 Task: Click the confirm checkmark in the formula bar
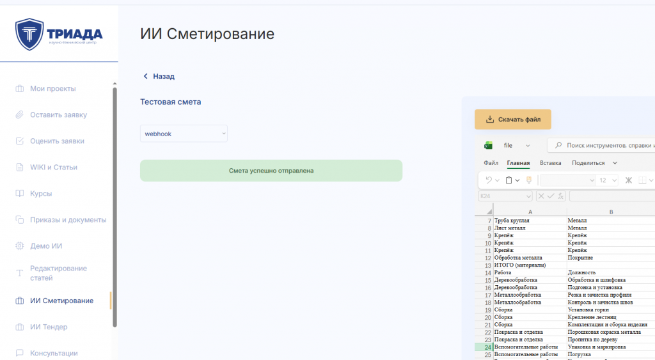pos(551,196)
